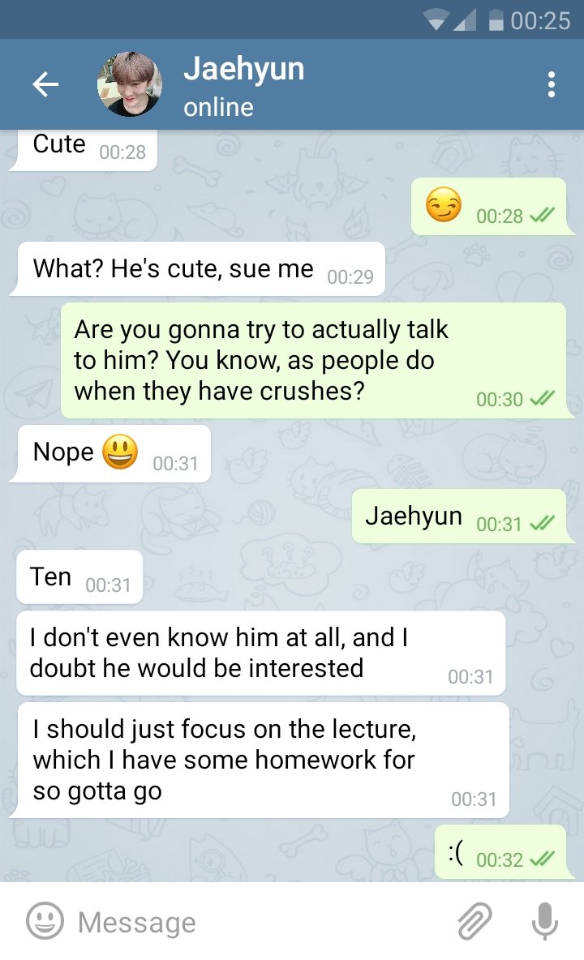Viewport: 584px width, 960px height.
Task: Select the "Are you gonna try" message
Action: click(x=314, y=361)
